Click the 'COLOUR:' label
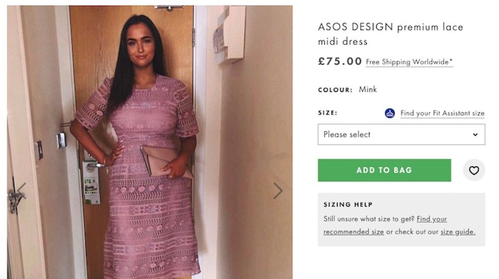Image resolution: width=499 pixels, height=279 pixels. pos(335,90)
